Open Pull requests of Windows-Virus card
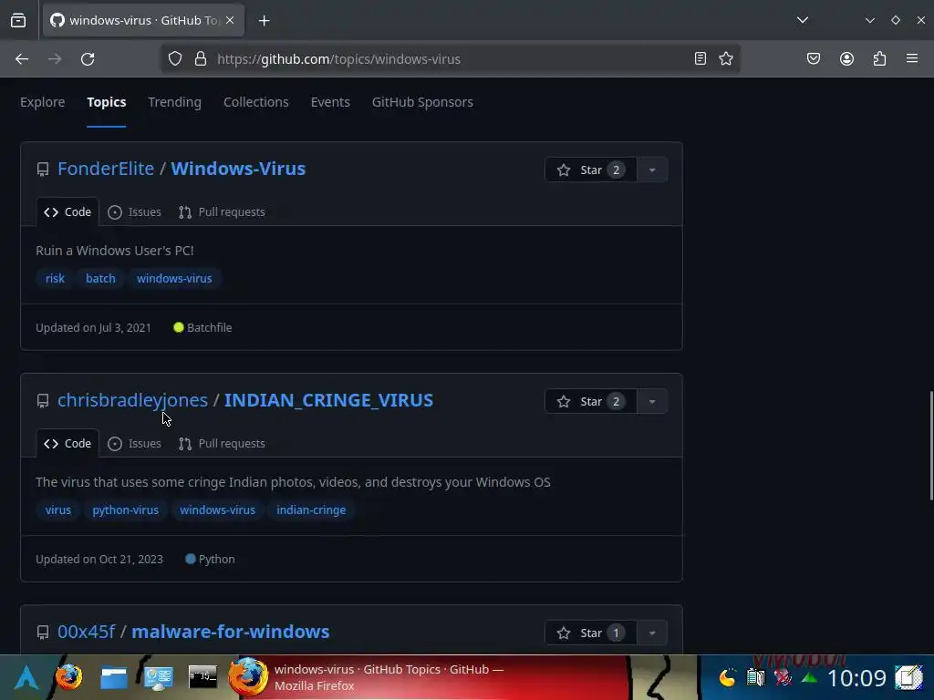This screenshot has height=700, width=934. (x=222, y=211)
